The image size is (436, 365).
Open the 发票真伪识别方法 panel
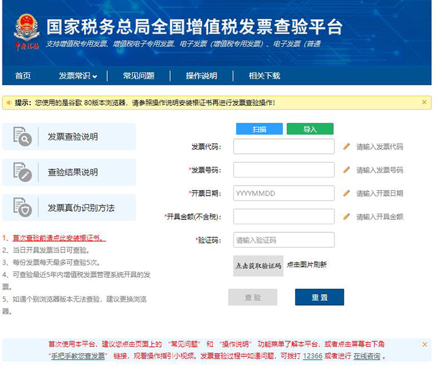pyautogui.click(x=69, y=207)
